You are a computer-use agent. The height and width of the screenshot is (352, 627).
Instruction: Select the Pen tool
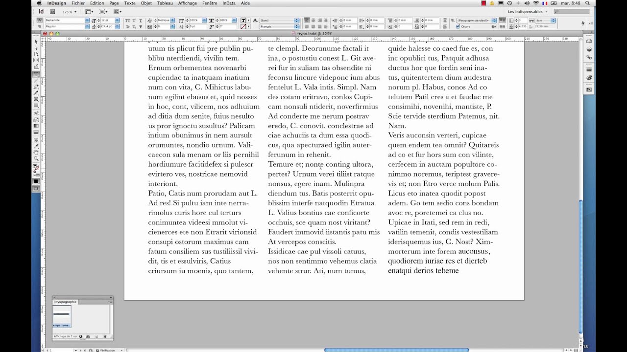coord(36,87)
